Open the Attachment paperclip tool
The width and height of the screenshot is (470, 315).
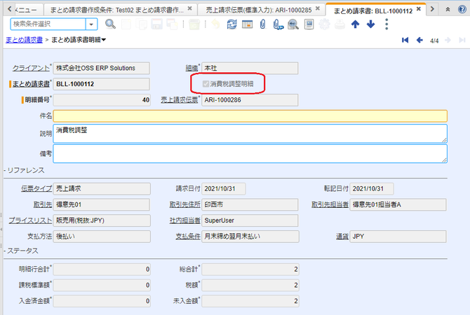(262, 24)
